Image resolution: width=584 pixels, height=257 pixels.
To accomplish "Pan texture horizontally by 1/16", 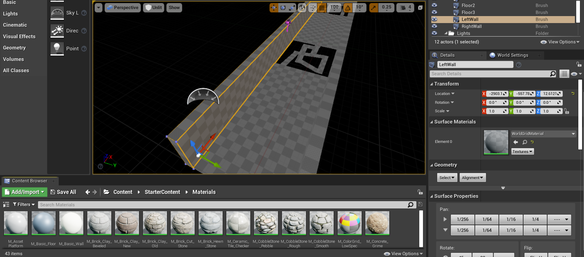I will click(511, 219).
